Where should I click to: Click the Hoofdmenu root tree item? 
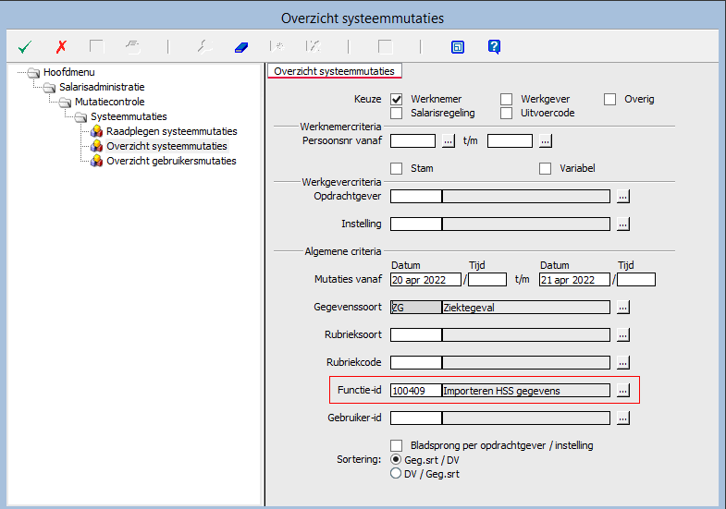point(68,72)
